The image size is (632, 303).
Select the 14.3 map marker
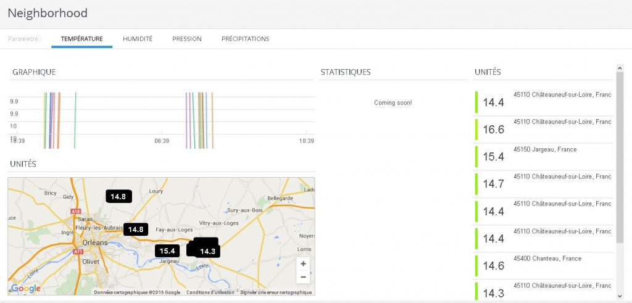coord(207,251)
